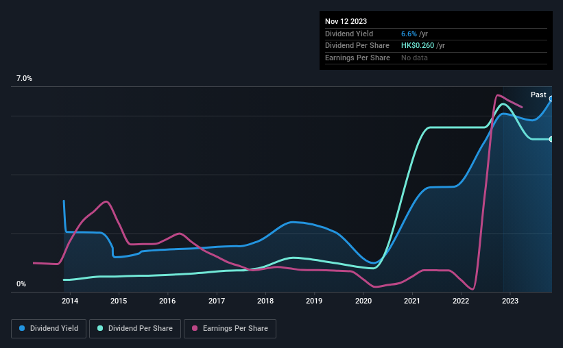Select the 2018 label on the x-axis
This screenshot has width=563, height=348.
[265, 301]
